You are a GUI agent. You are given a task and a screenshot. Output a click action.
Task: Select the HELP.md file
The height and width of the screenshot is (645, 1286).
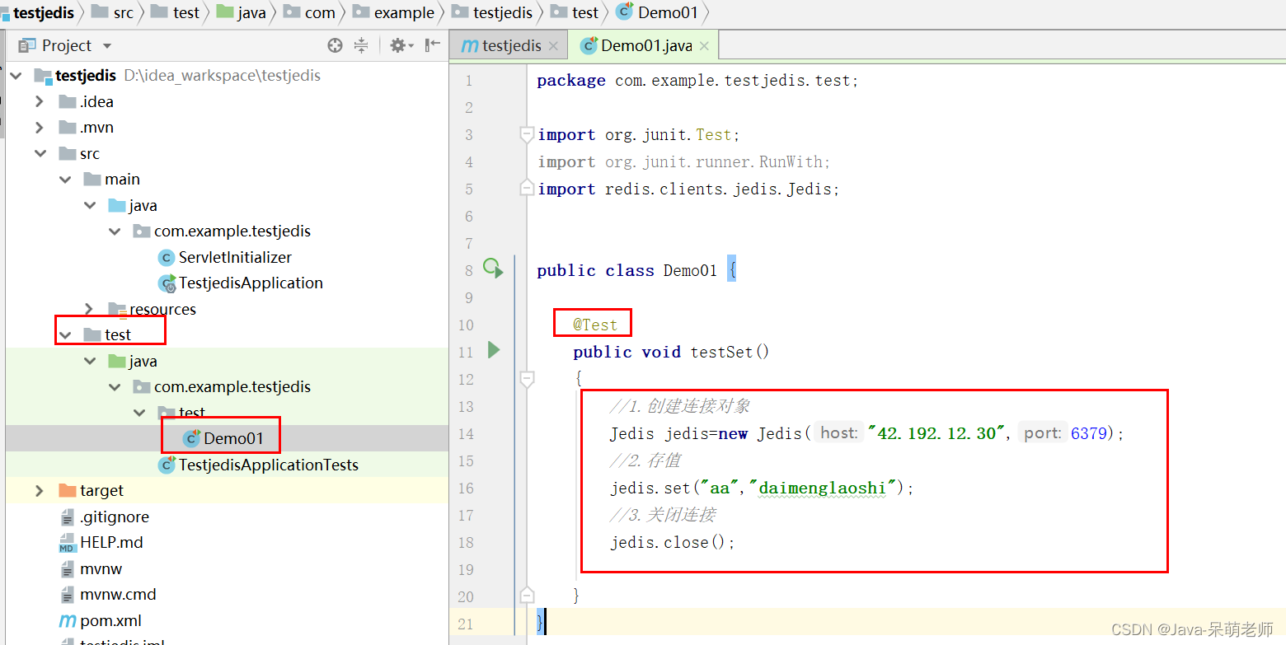(111, 542)
